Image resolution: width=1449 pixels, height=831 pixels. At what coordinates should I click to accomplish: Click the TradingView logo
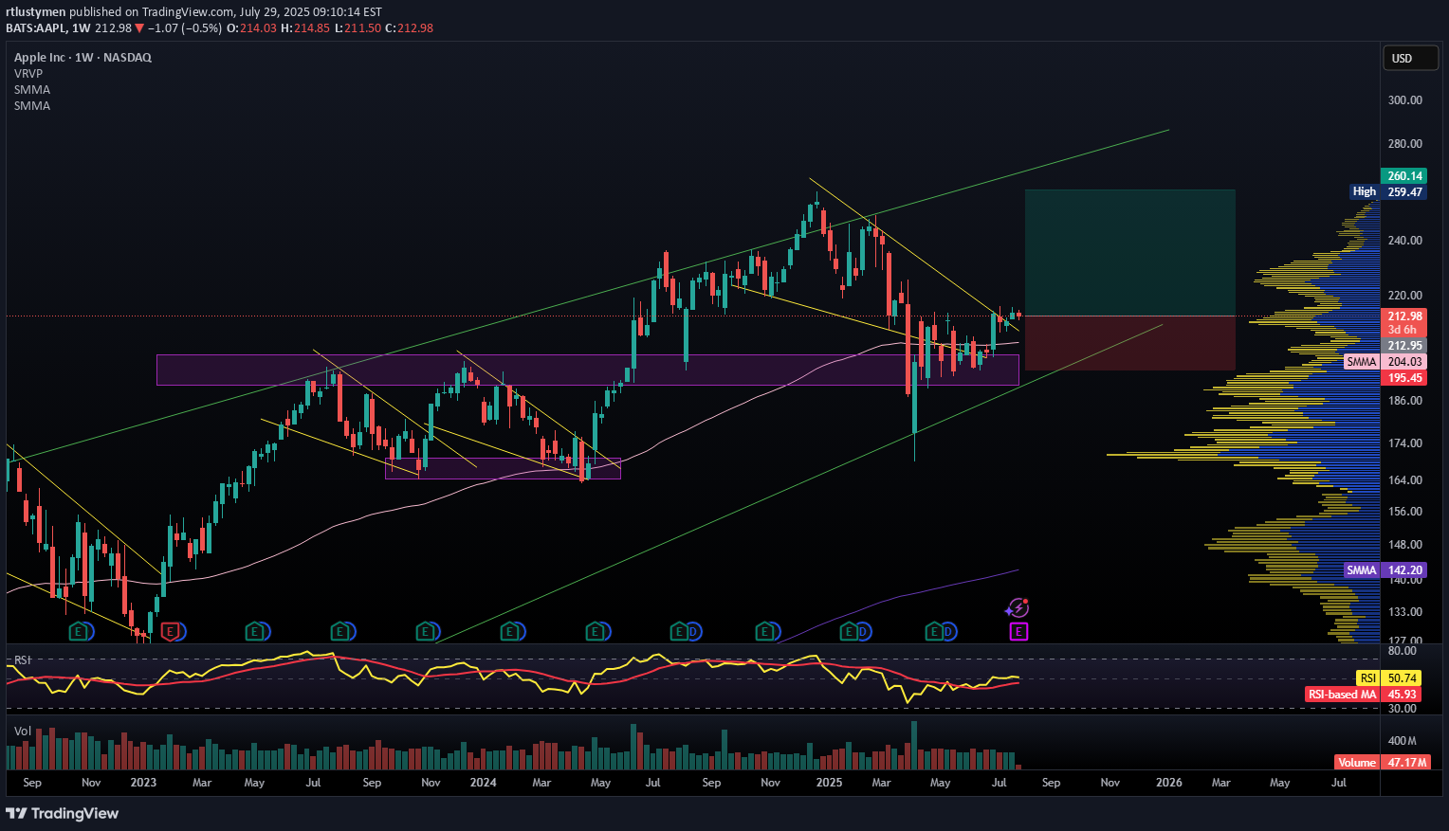tap(63, 813)
